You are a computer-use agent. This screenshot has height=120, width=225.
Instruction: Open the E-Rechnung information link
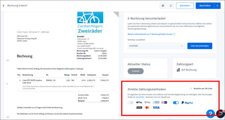point(150,34)
